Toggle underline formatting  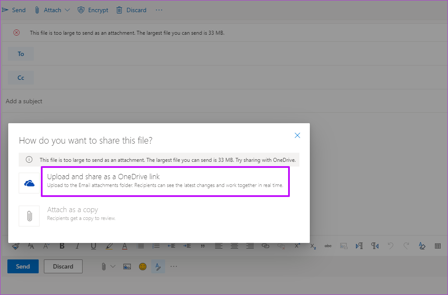93,246
